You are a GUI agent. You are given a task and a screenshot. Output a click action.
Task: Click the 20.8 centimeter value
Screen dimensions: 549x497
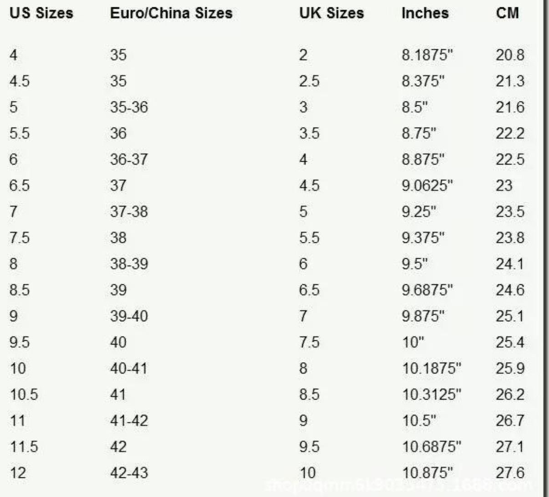click(510, 55)
